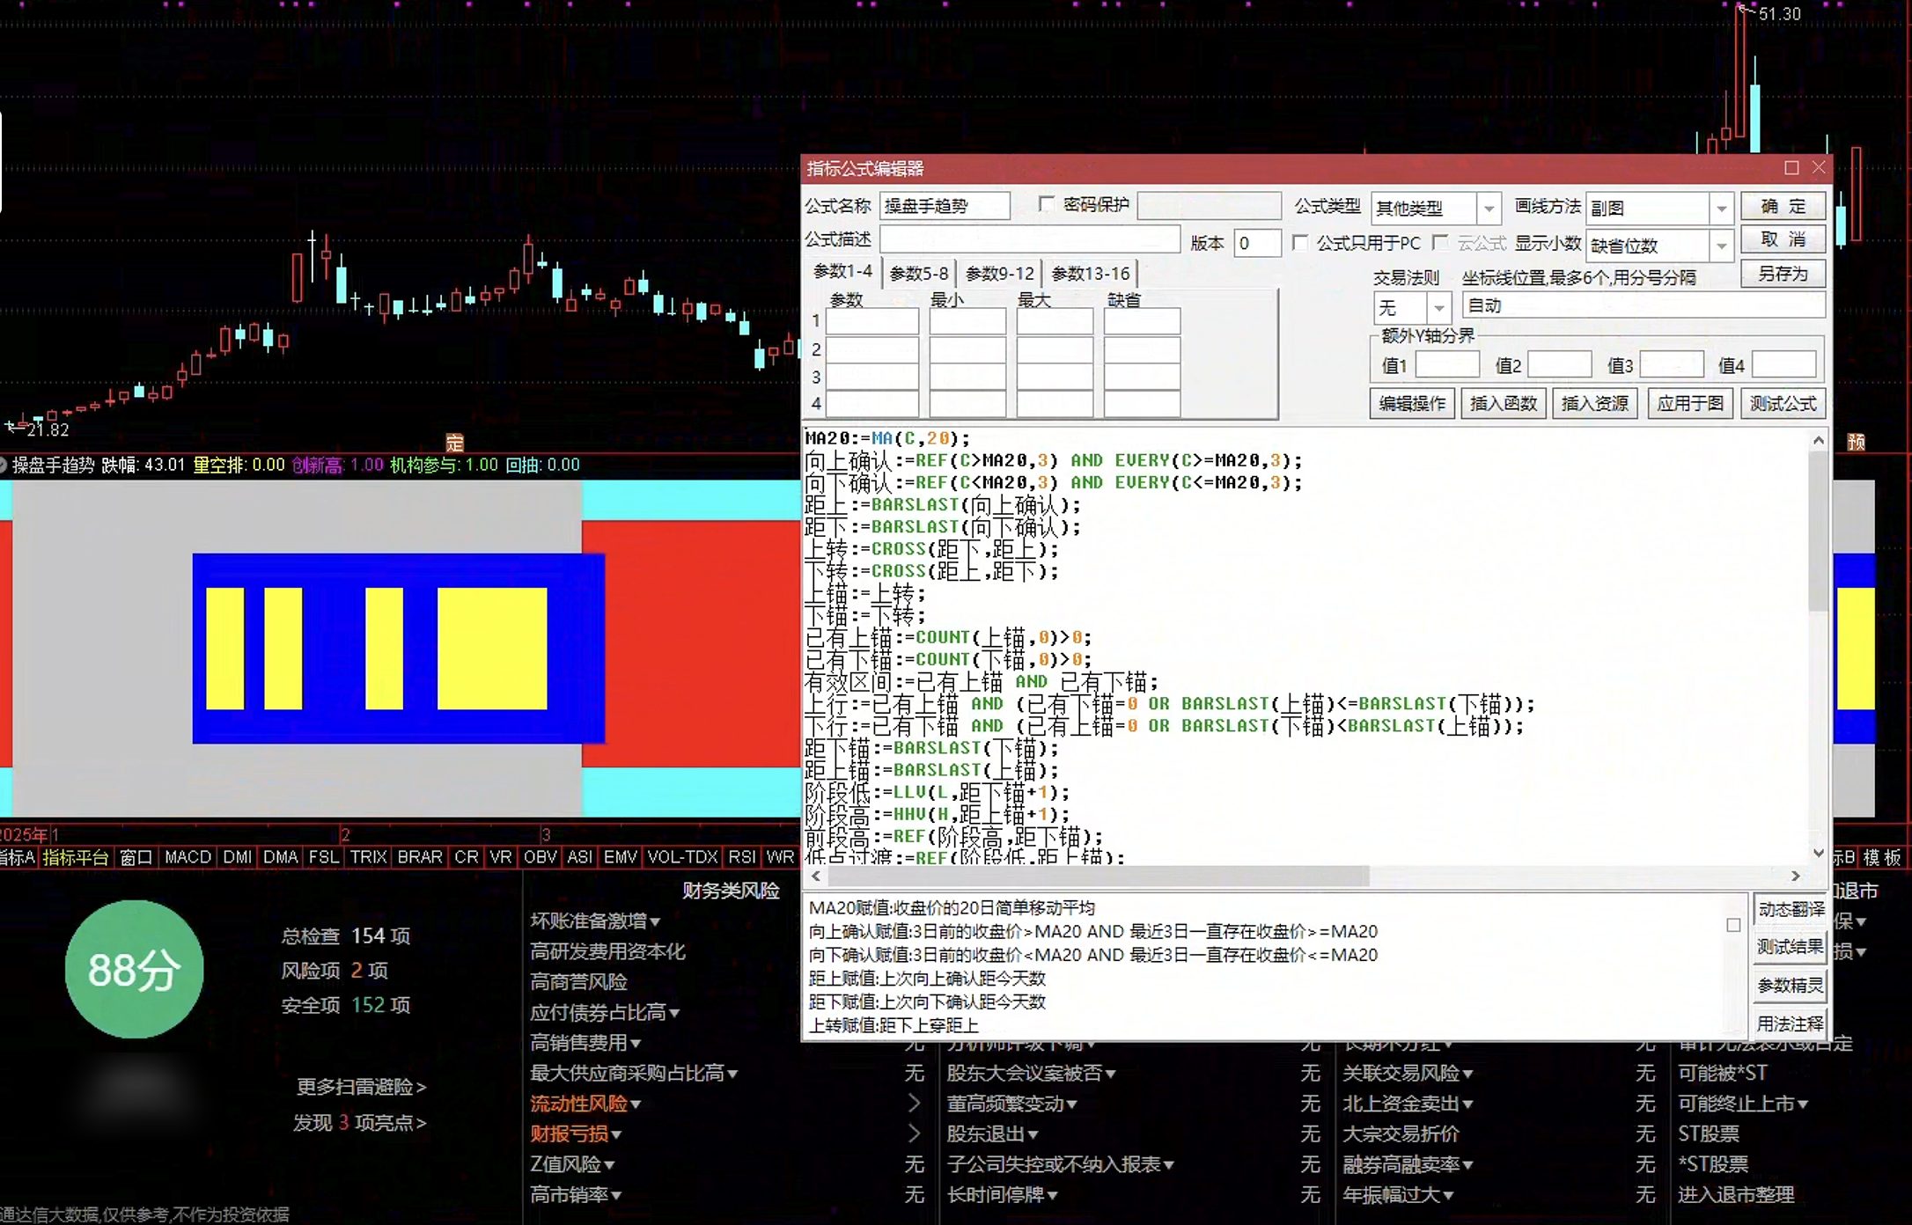This screenshot has width=1912, height=1225.
Task: Click the 插入资源 button
Action: click(x=1595, y=404)
